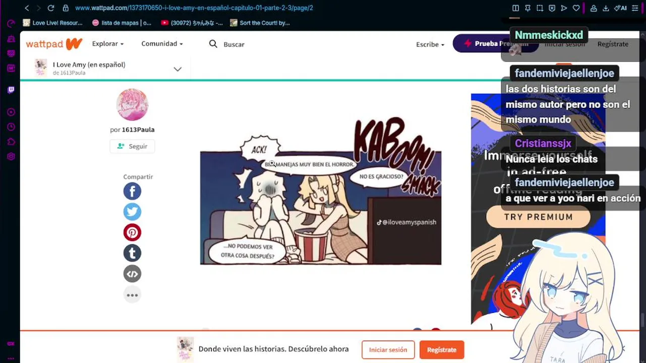Click the pinboard pin icon in toolbar

[527, 8]
